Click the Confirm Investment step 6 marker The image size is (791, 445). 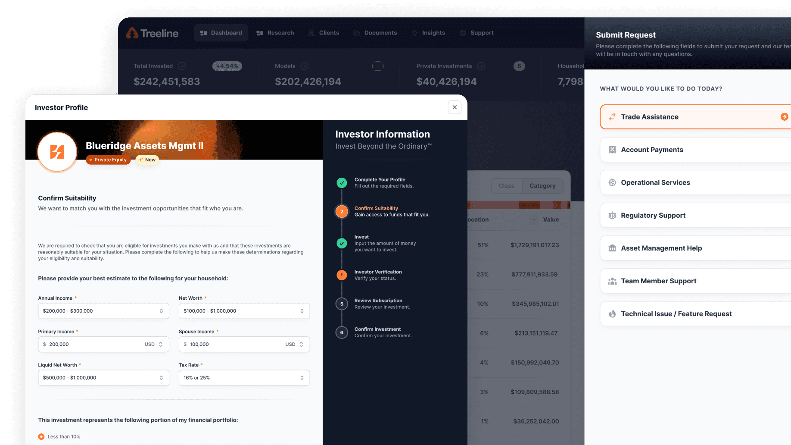coord(342,332)
